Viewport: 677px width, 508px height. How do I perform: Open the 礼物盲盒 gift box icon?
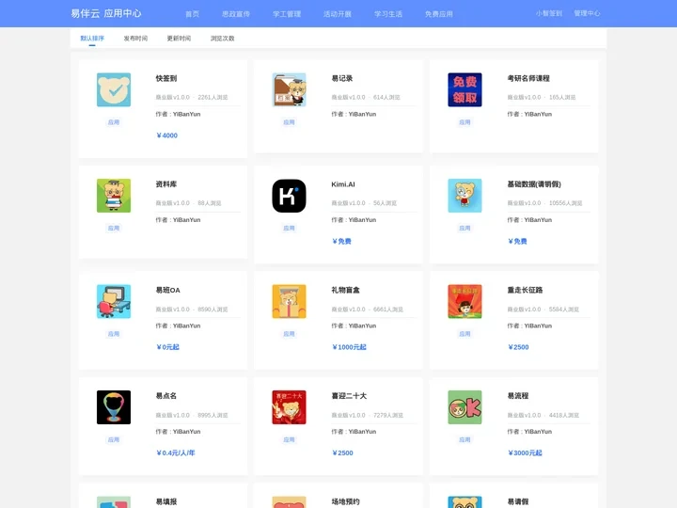click(290, 302)
